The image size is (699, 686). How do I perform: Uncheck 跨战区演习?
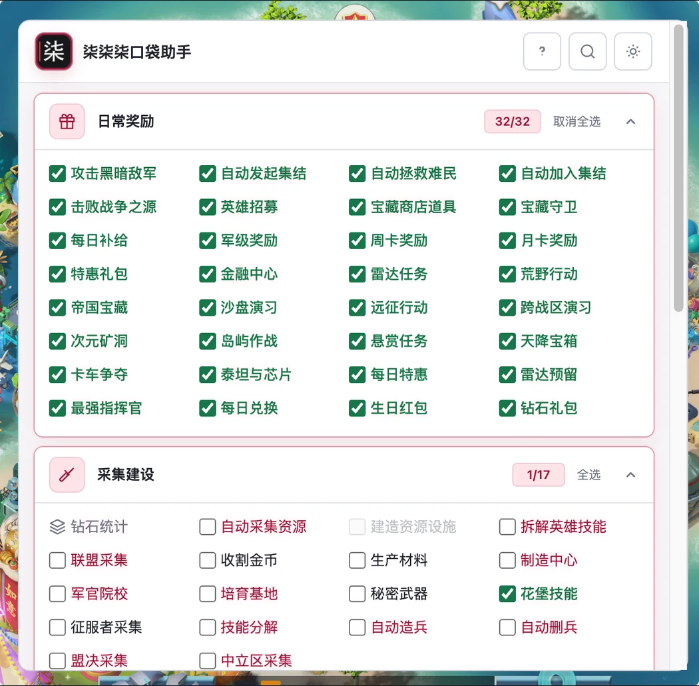pyautogui.click(x=507, y=307)
